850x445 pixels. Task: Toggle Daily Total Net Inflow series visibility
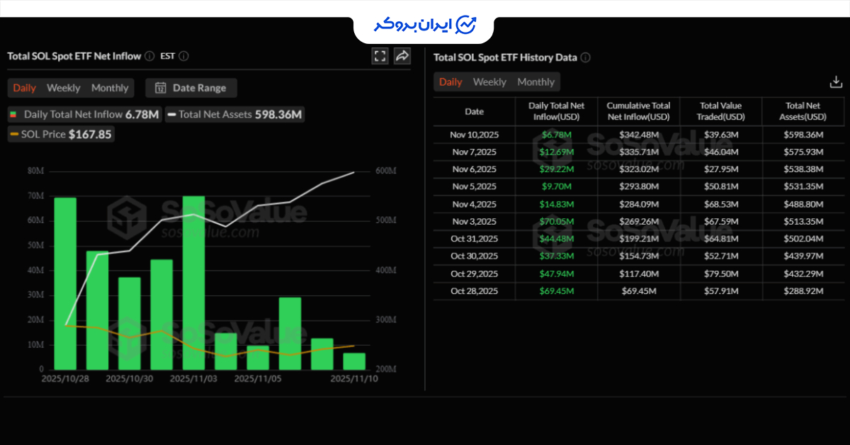tap(84, 114)
